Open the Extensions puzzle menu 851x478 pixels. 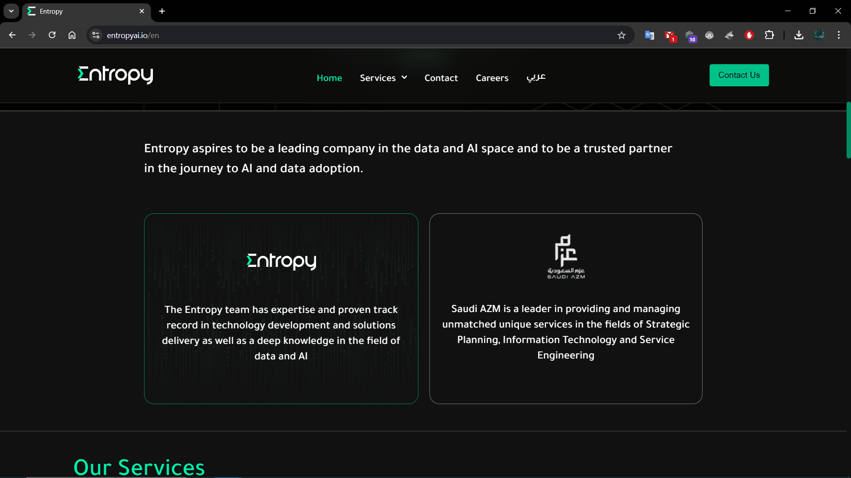coord(769,35)
